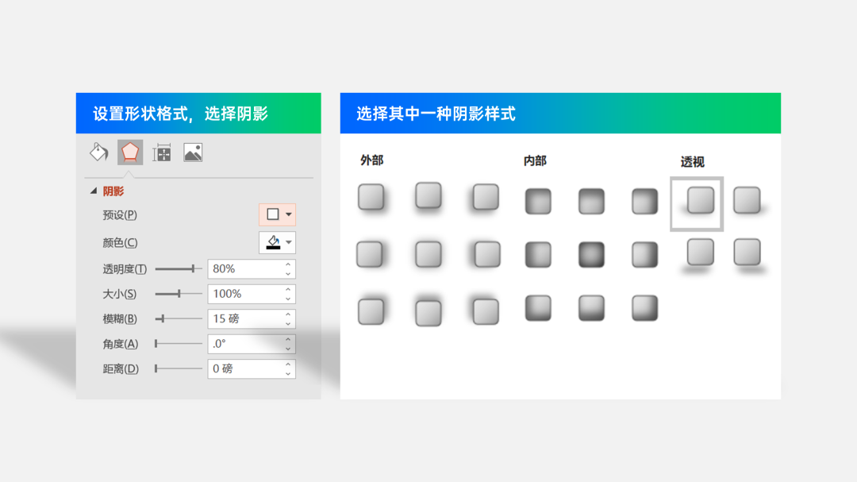Pick 外部 shadow, third row, third thumbnail
This screenshot has height=482, width=857.
pos(486,311)
